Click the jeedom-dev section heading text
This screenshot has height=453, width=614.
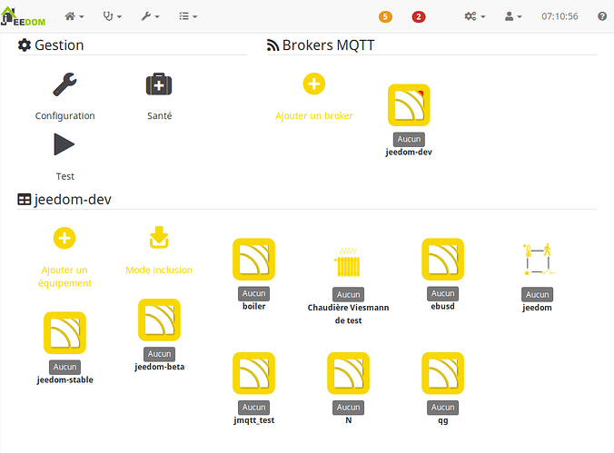click(x=73, y=200)
